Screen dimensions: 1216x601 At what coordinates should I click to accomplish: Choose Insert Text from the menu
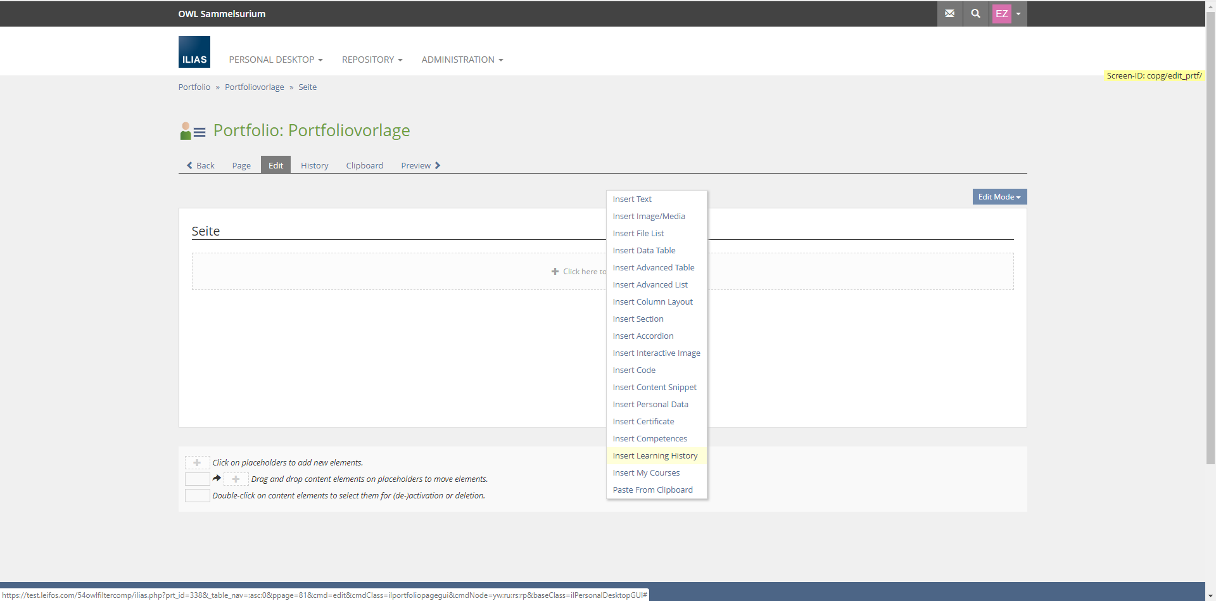click(x=632, y=199)
